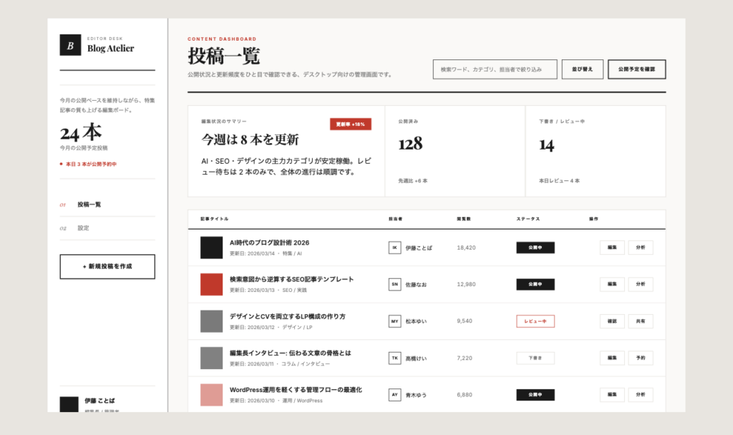
Task: Click the SN avatar badge for 佐藤なお
Action: point(394,284)
